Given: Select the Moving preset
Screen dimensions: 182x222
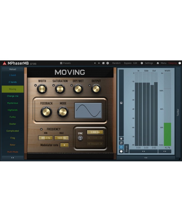Looking at the screenshot, I should point(13,89).
